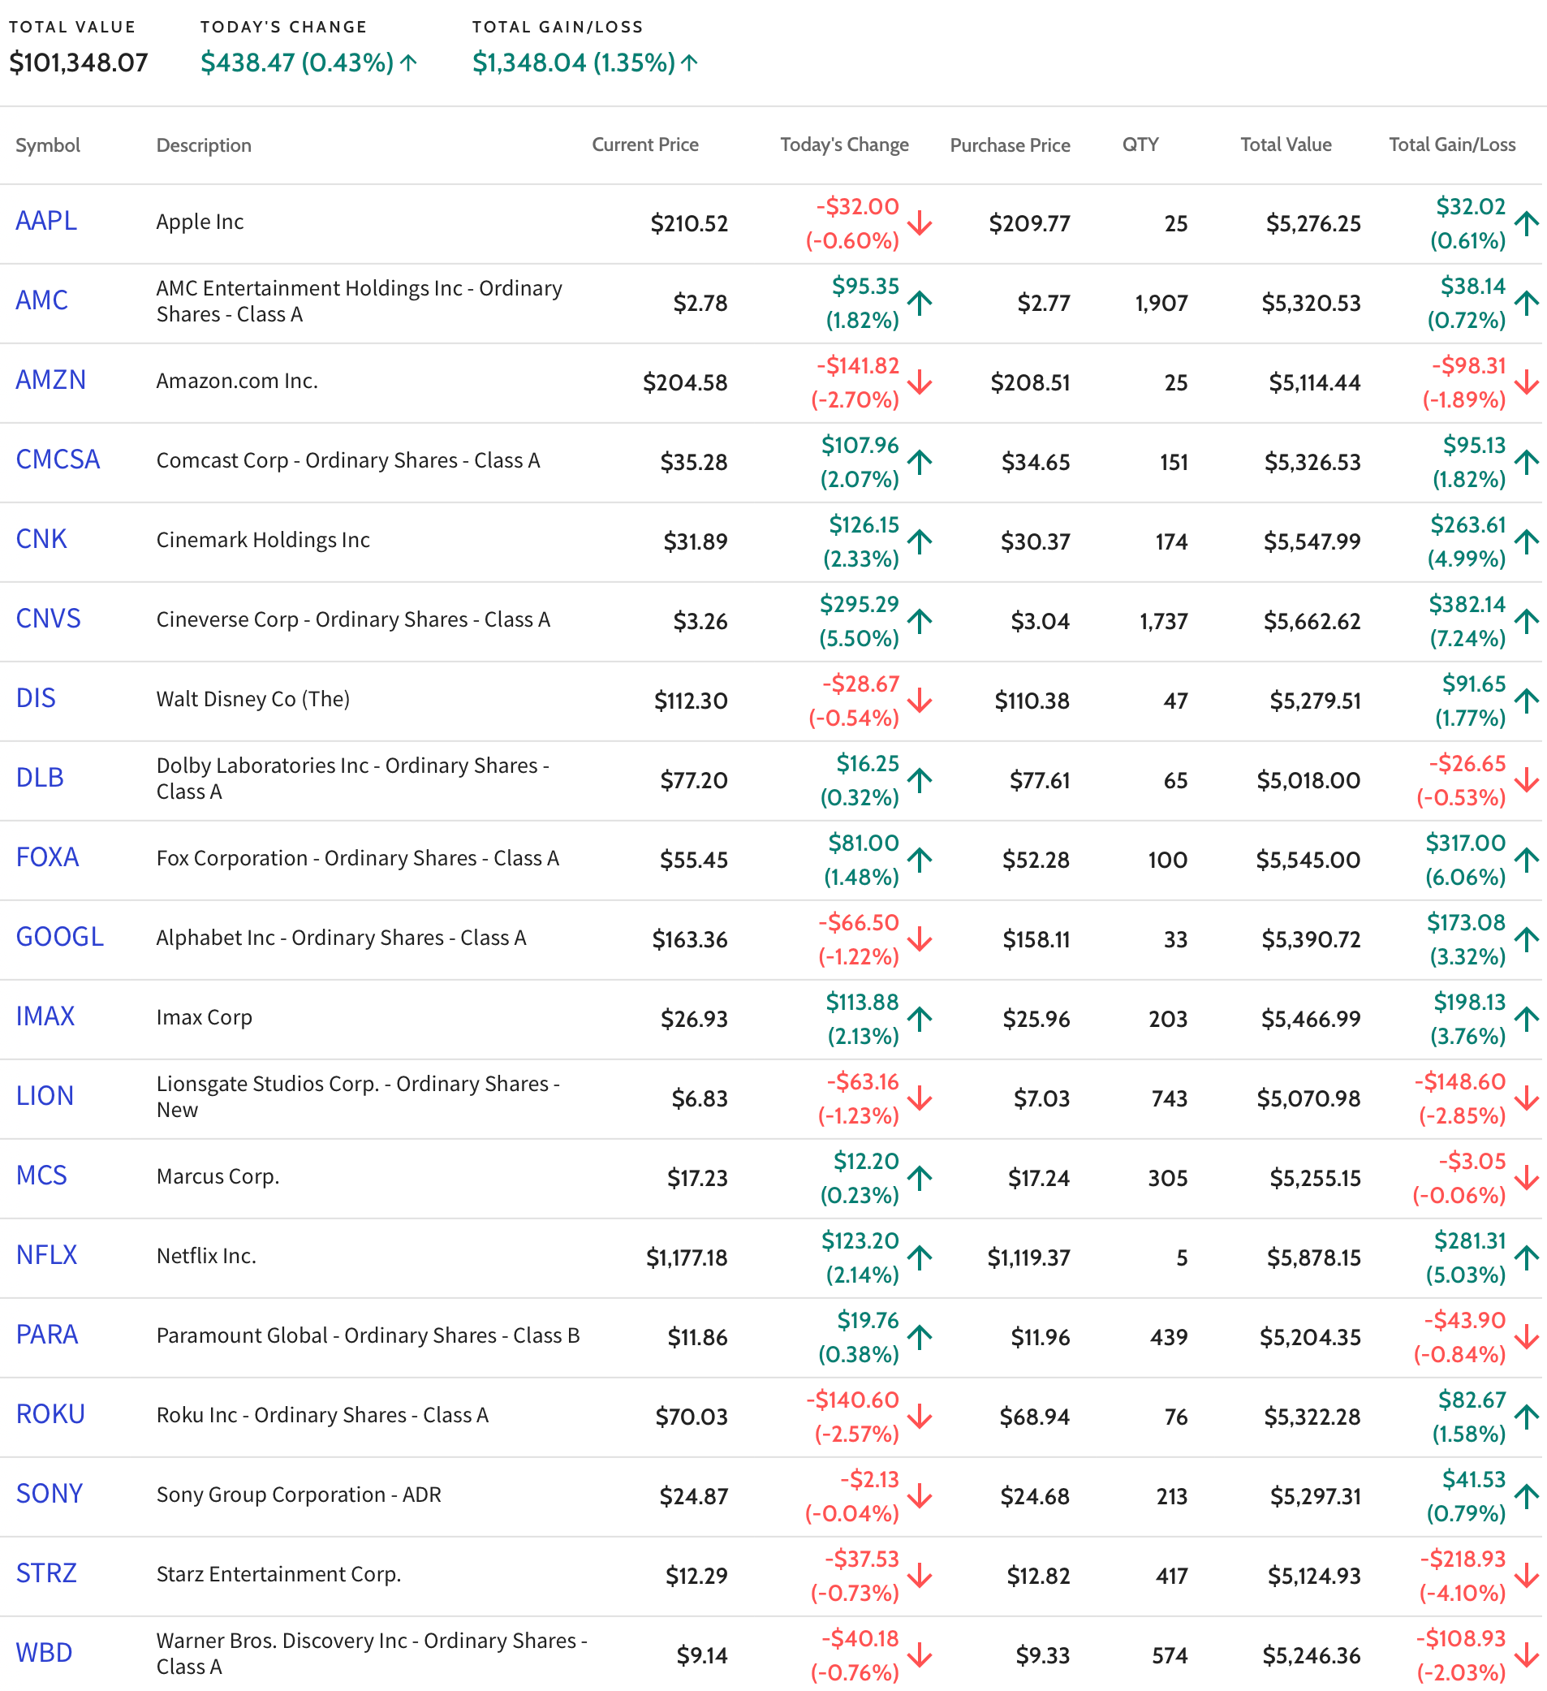Click the red down arrow beside DLB -$26.65 loss
The image size is (1547, 1691).
1527,781
